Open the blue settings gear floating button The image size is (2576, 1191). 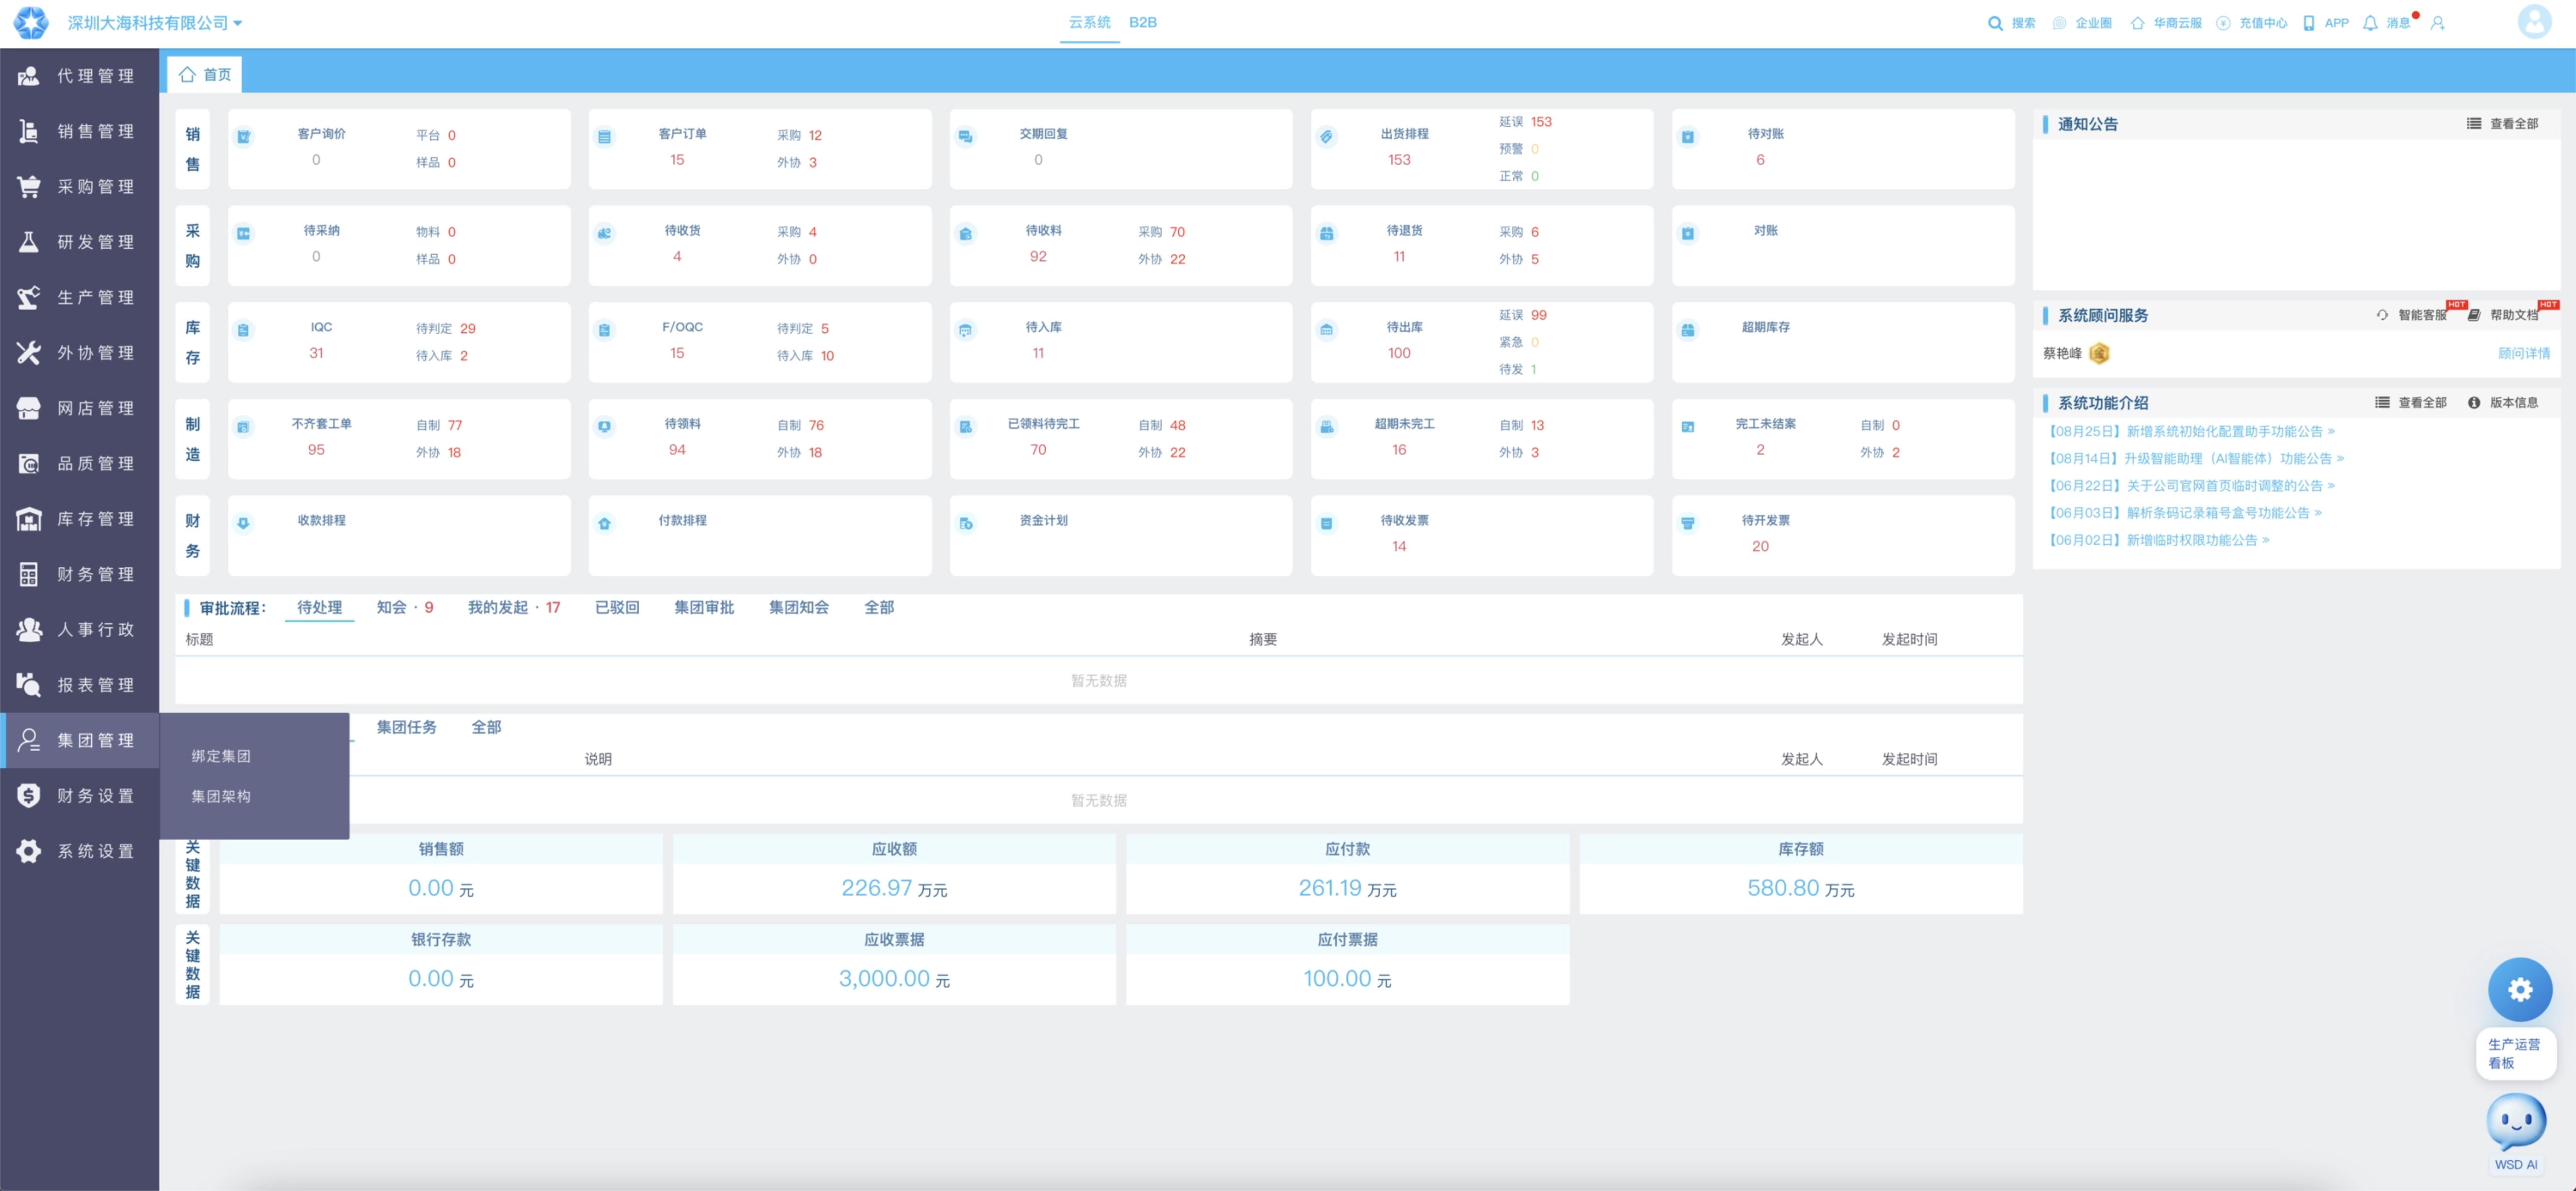pos(2519,989)
